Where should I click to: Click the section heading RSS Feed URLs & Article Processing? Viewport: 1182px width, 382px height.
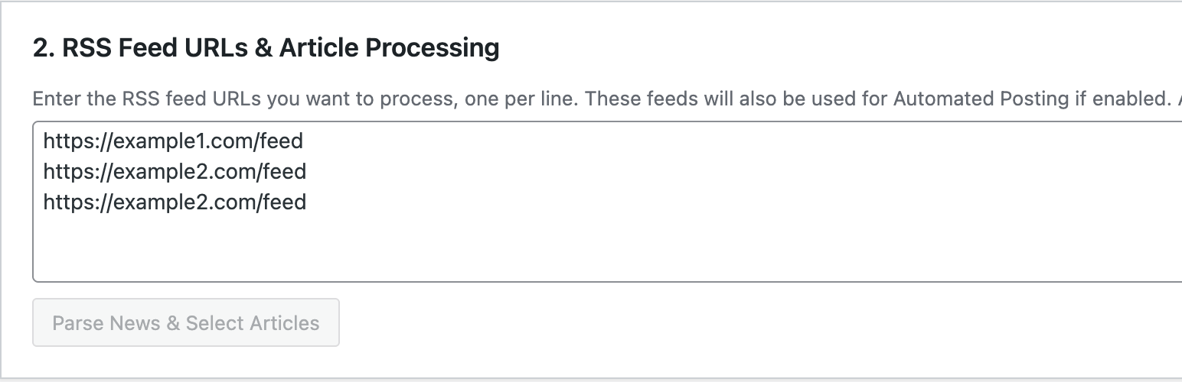point(266,48)
